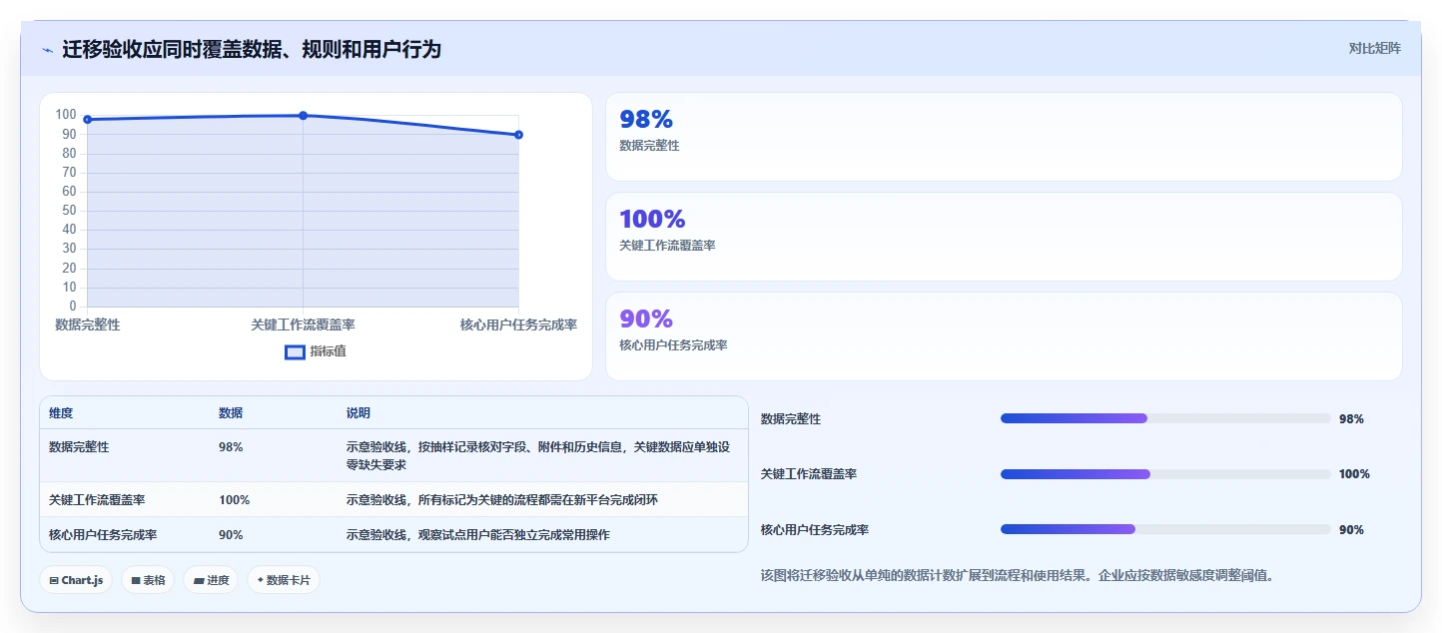
Task: Select the Chart.js tag chip
Action: coord(76,580)
